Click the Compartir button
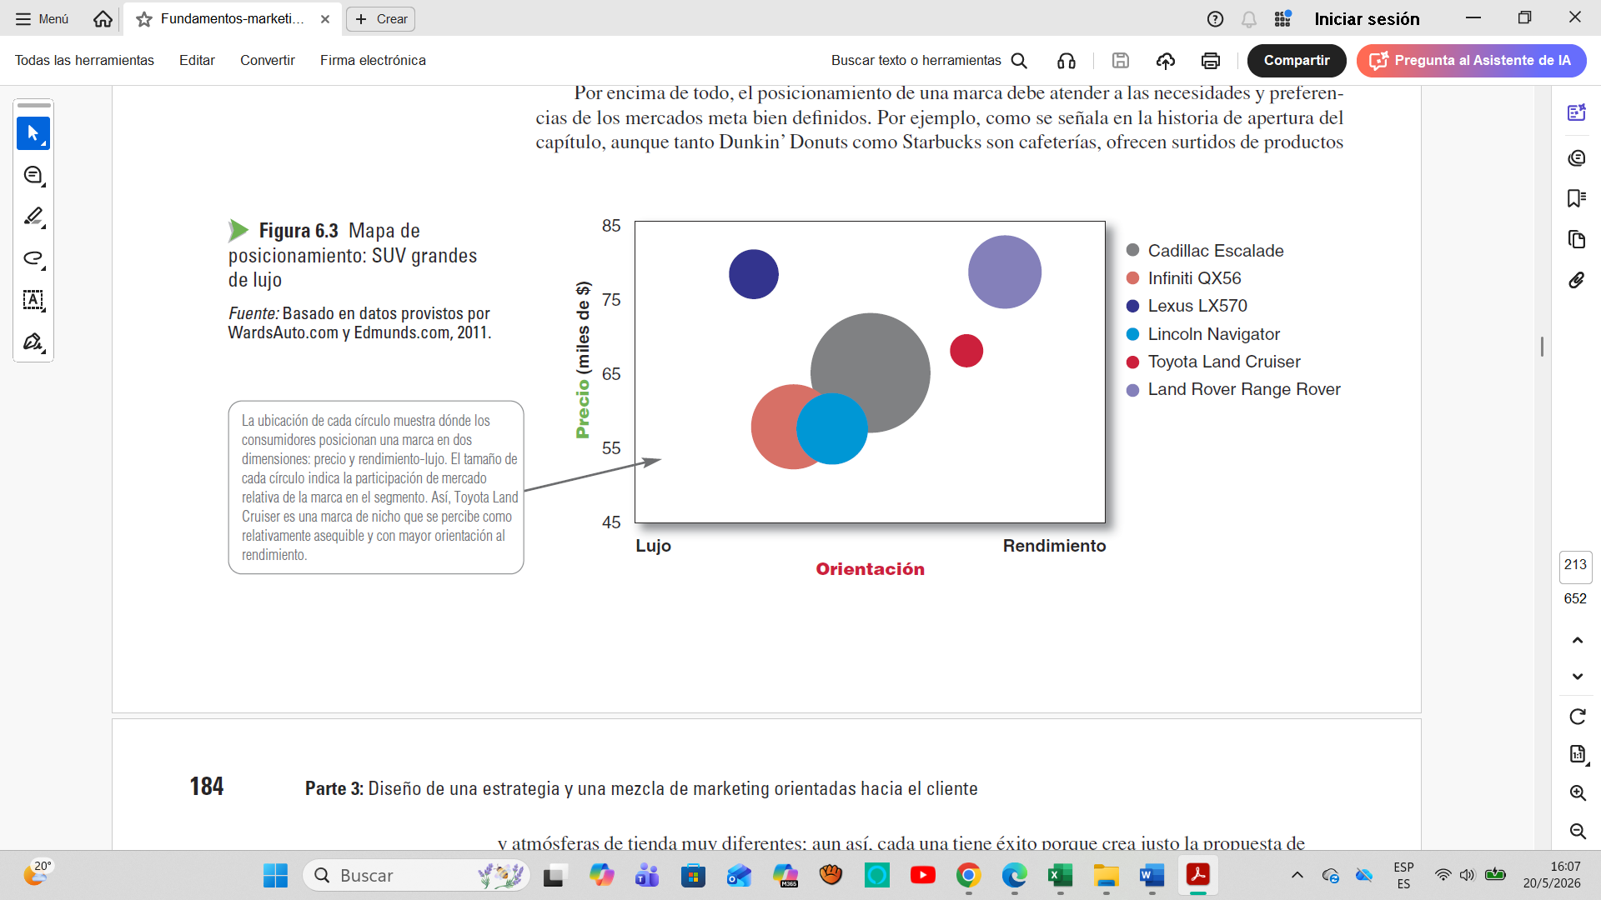The width and height of the screenshot is (1601, 900). 1297,60
